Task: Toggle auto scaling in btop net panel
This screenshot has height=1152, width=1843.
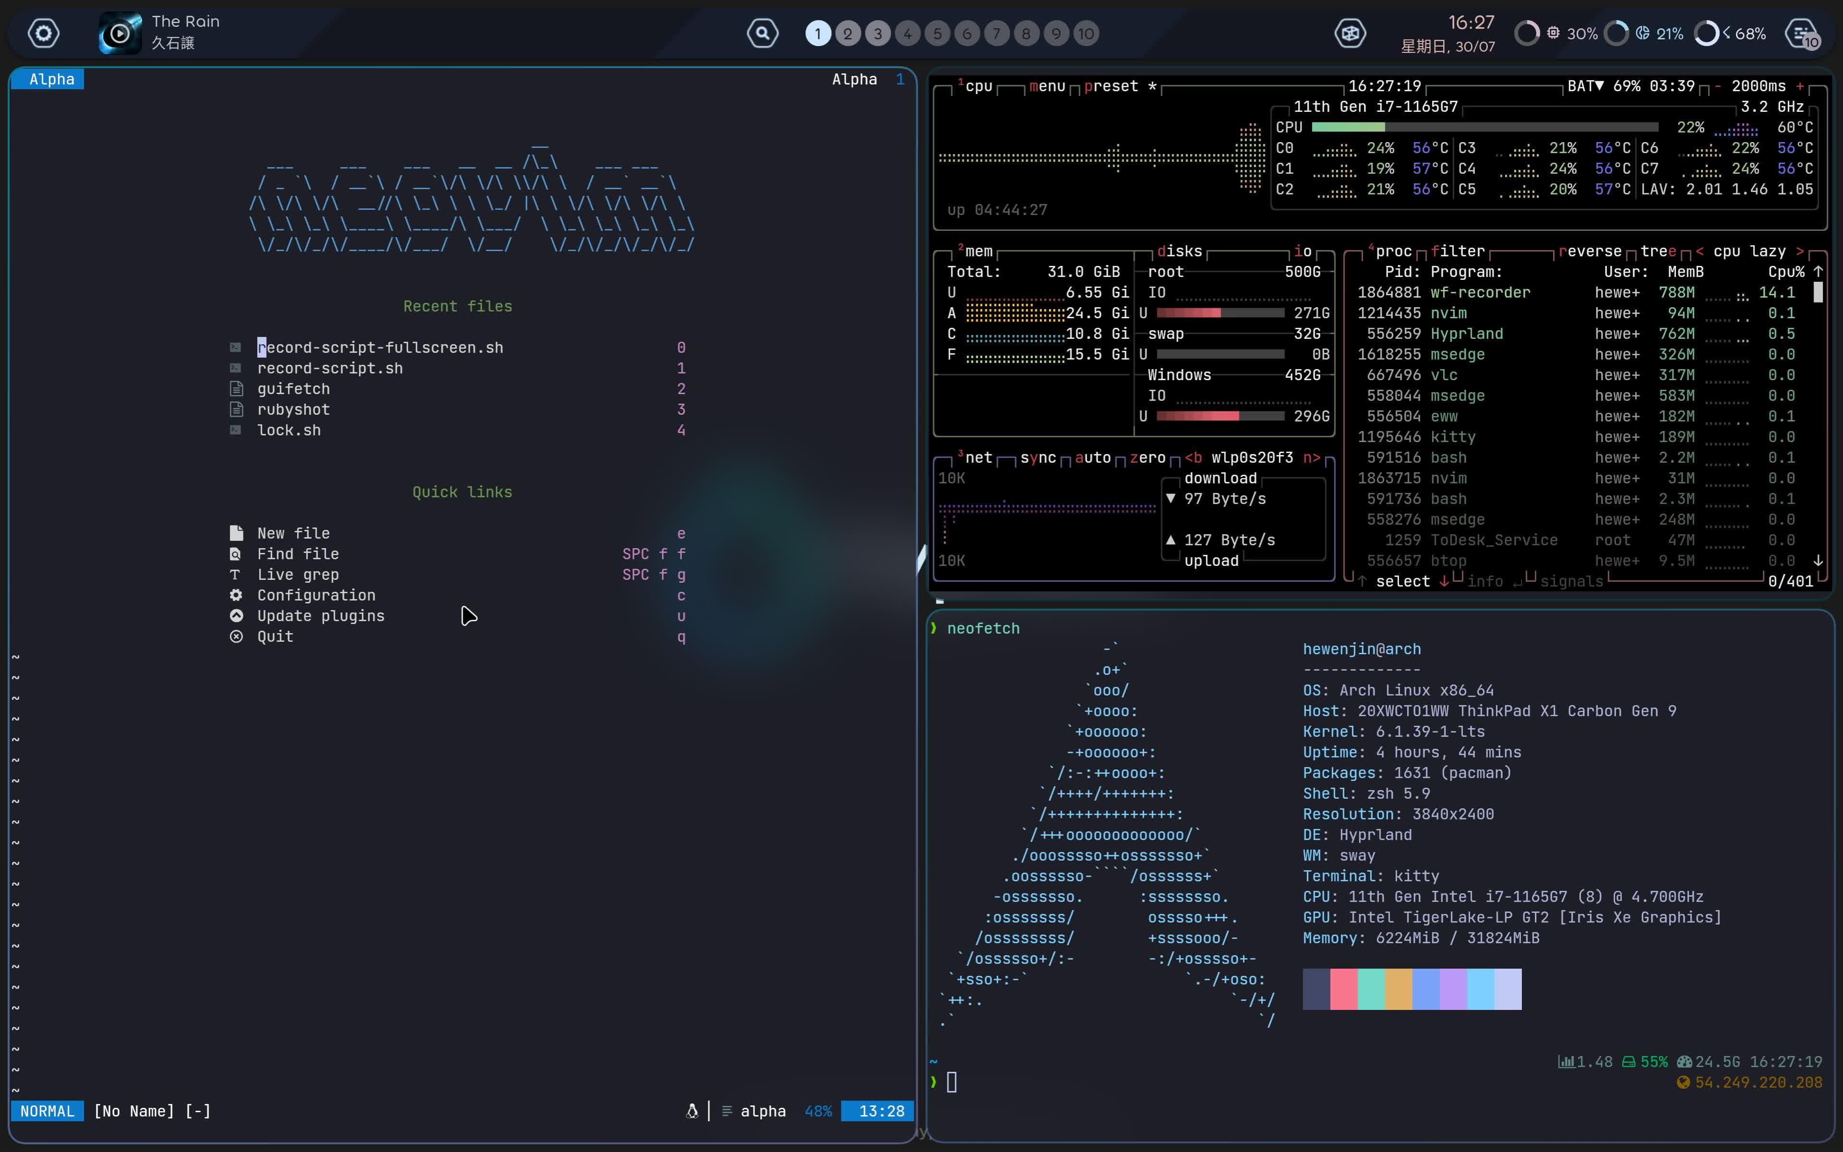Action: click(1092, 458)
